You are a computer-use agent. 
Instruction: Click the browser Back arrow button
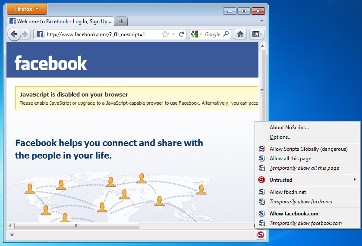[x=14, y=34]
